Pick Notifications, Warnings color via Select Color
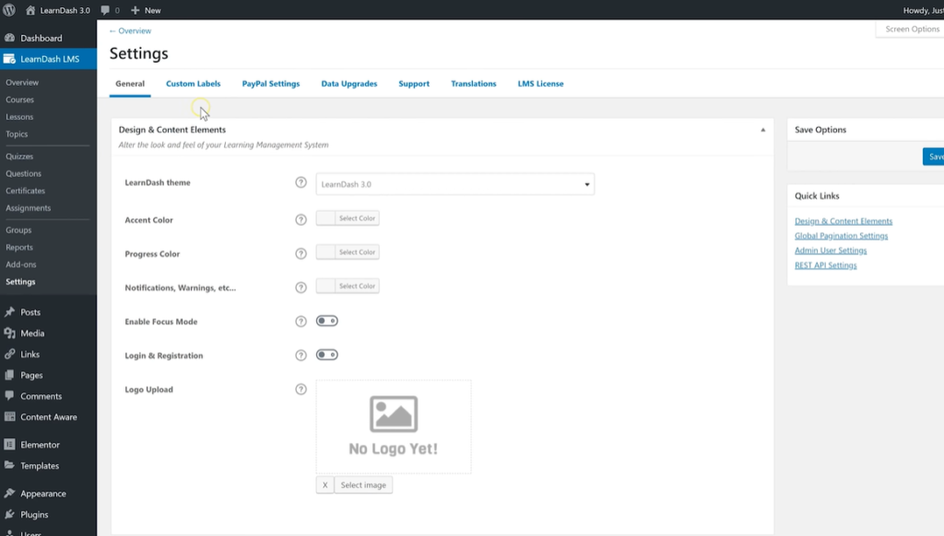944x536 pixels. point(348,285)
